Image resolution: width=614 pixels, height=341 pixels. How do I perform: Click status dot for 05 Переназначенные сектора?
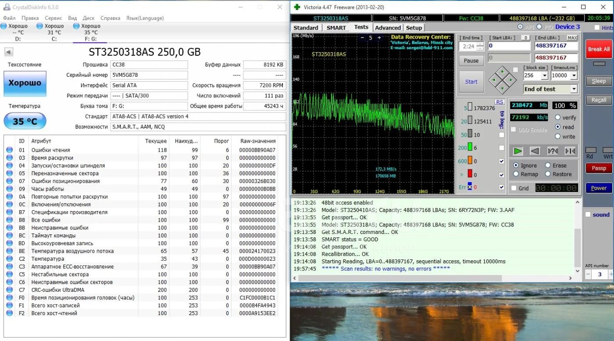click(x=9, y=173)
